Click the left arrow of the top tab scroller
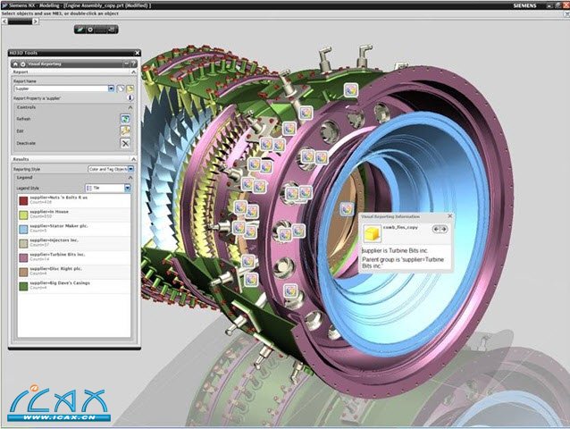The image size is (570, 429). click(x=4, y=21)
